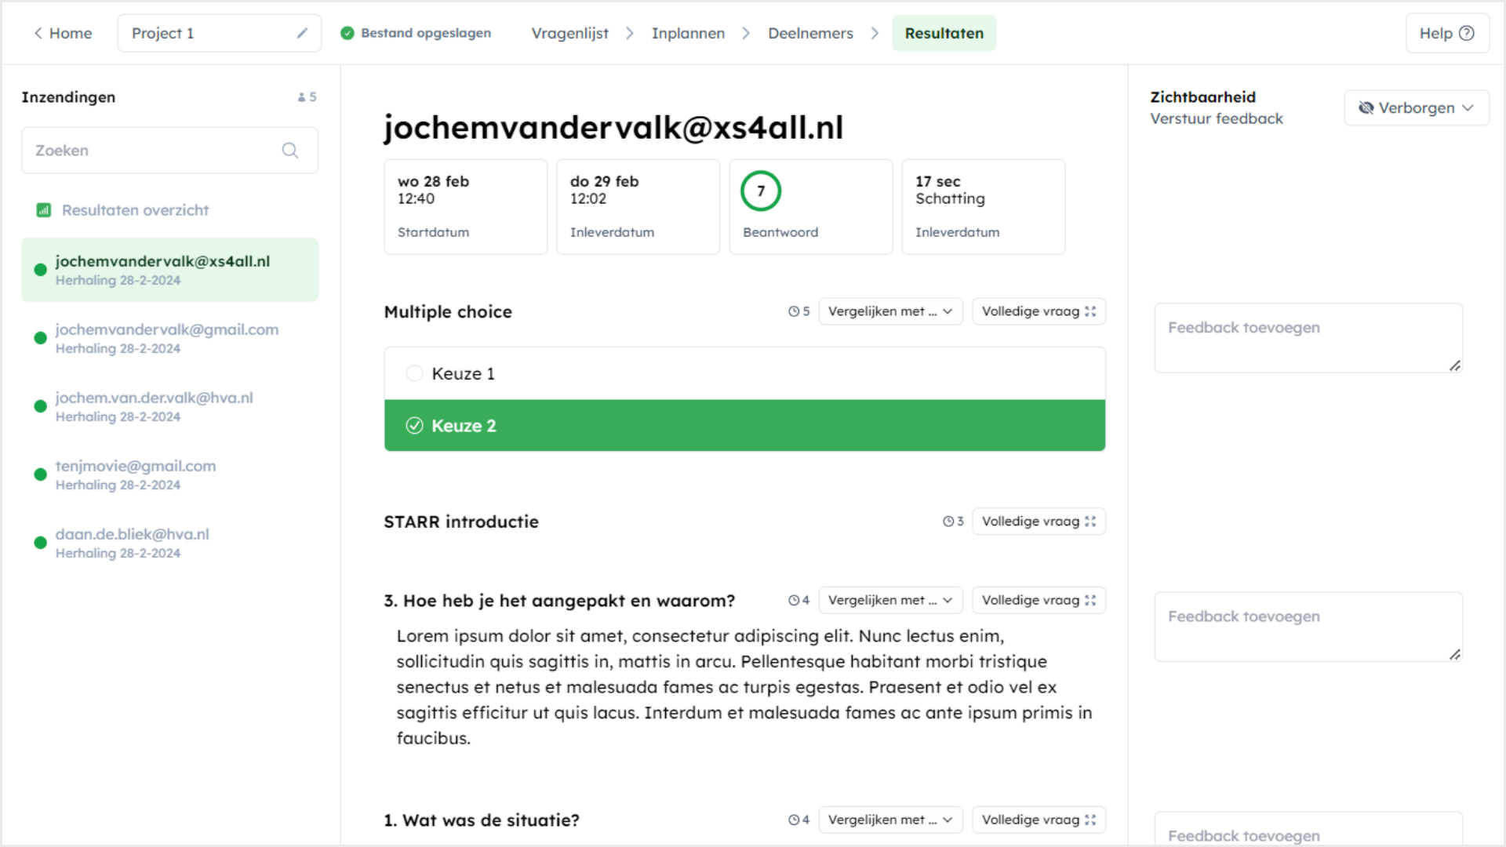Viewport: 1506px width, 847px height.
Task: Click the Inzendingen heading
Action: tap(68, 97)
